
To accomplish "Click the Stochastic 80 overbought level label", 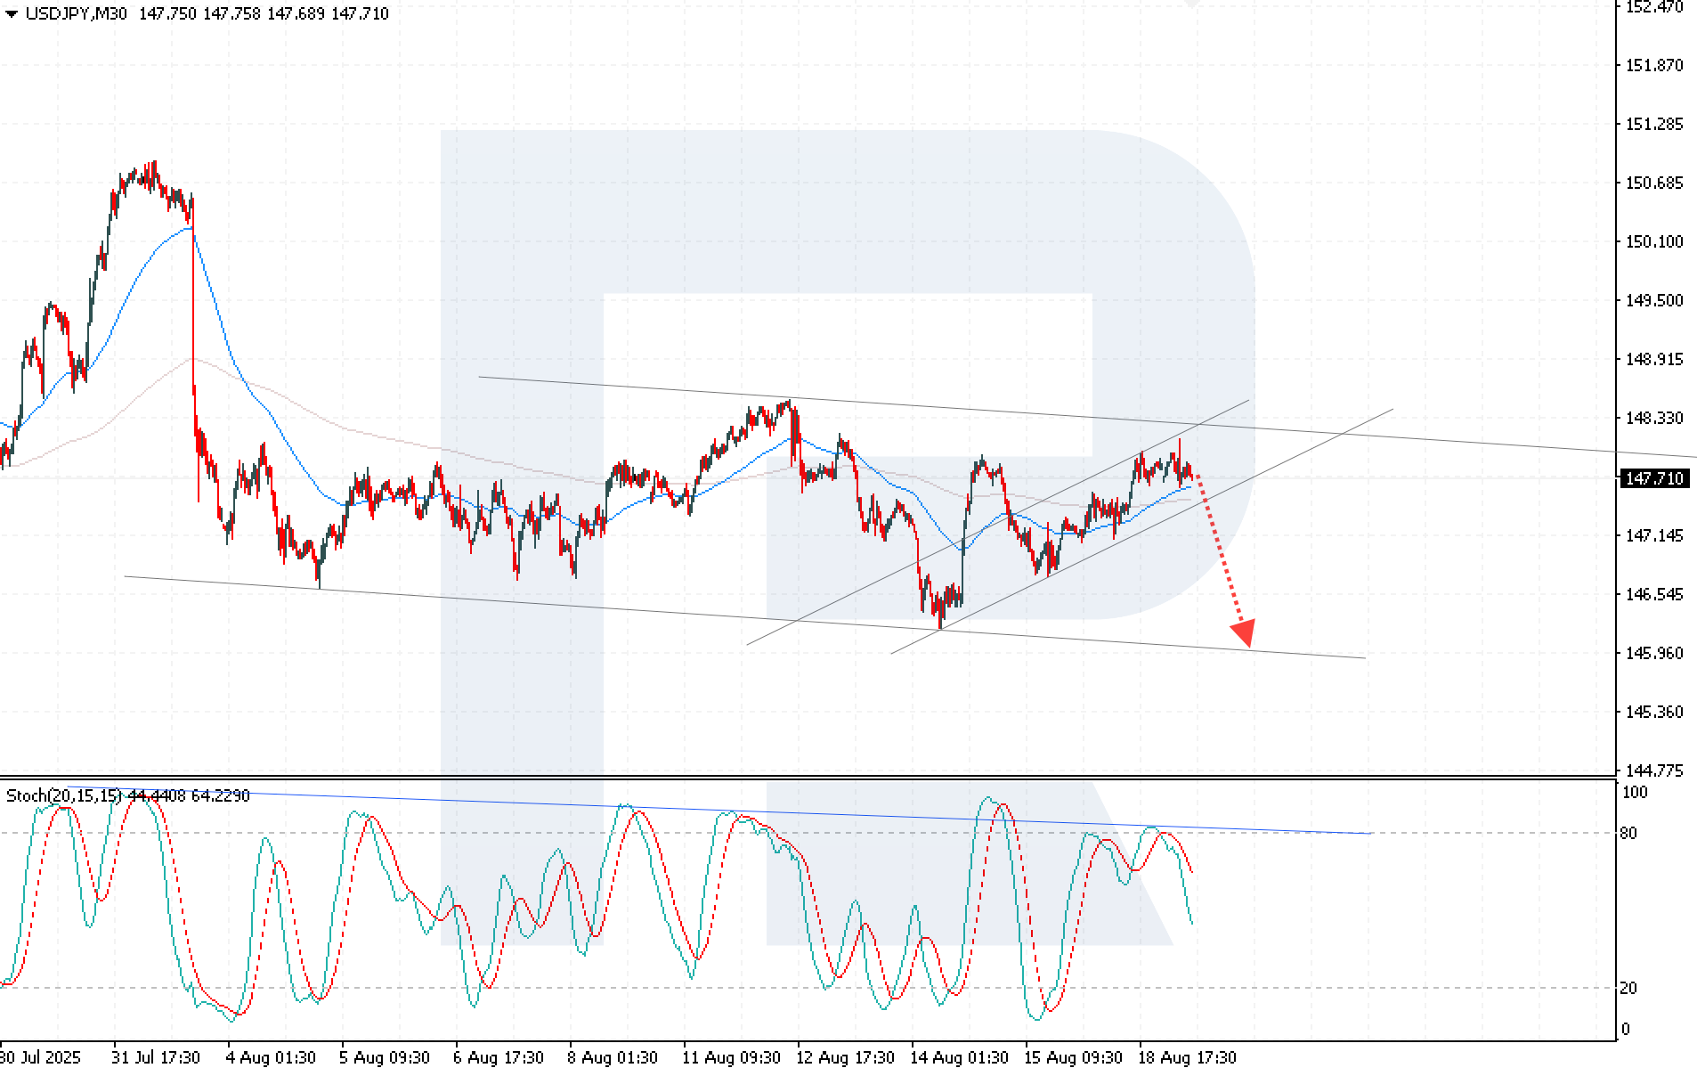I will coord(1628,834).
